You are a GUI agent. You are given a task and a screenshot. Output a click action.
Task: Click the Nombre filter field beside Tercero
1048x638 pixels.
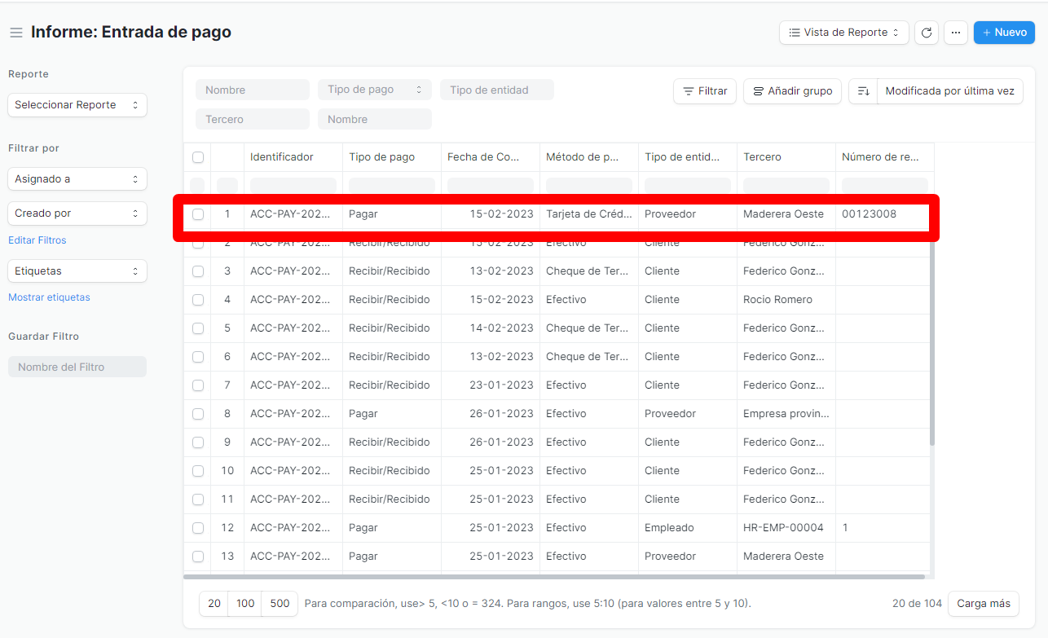(x=375, y=119)
